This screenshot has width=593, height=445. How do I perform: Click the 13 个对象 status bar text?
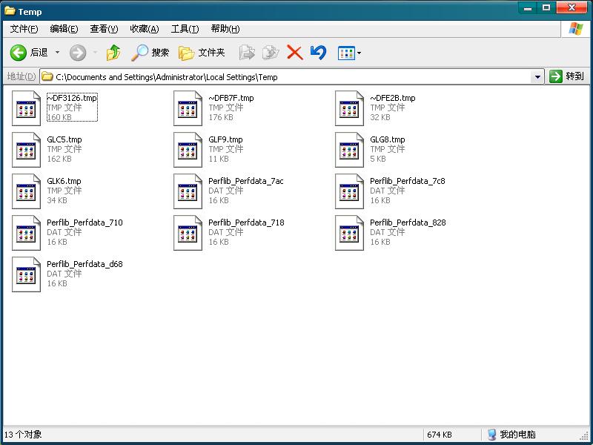(x=23, y=435)
